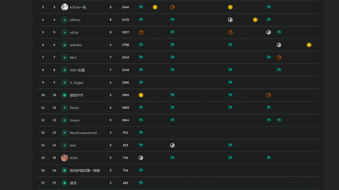Click the 65536 team avatar image
The image size is (339, 190).
click(x=65, y=7)
